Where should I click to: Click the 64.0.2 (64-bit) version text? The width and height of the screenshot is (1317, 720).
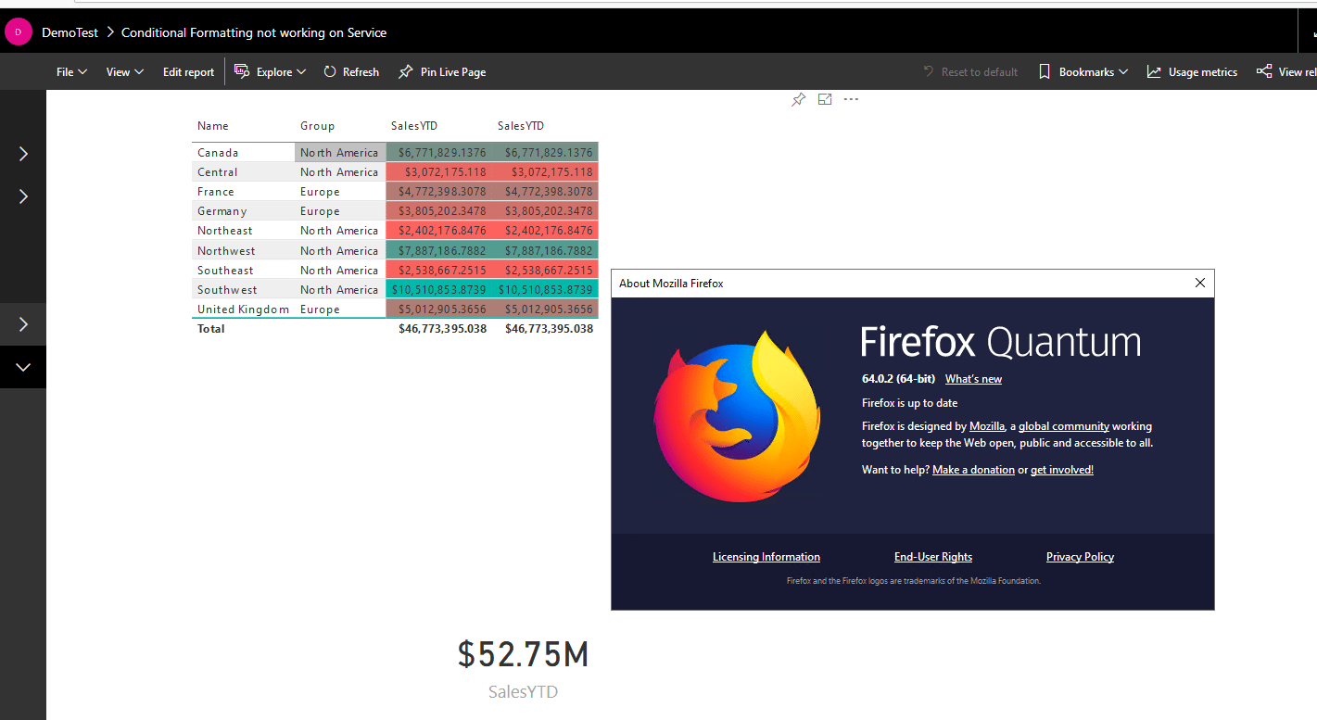pos(898,379)
